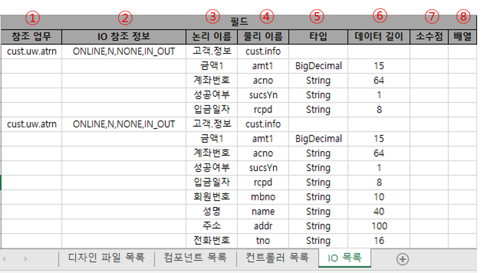Click the merged 필드 header cell

pos(239,22)
